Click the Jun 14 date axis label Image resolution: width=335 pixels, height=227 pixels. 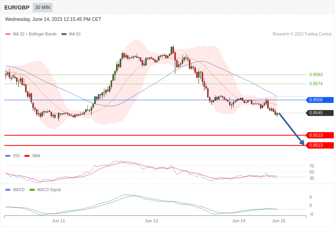(x=239, y=221)
